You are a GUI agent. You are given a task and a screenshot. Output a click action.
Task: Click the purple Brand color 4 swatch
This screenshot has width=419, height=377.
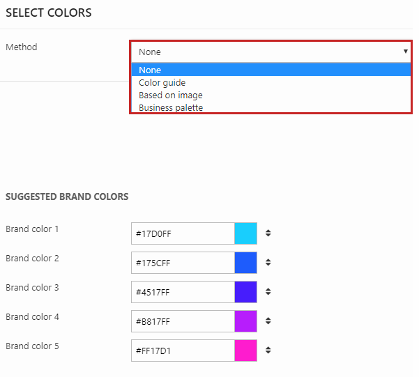point(245,321)
